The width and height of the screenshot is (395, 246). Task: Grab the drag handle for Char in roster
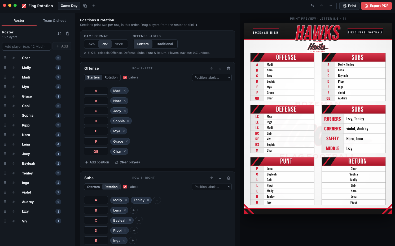pos(5,58)
